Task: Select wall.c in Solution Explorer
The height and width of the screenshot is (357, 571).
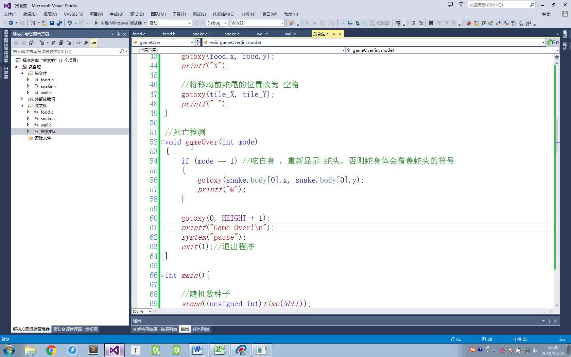Action: pyautogui.click(x=46, y=125)
